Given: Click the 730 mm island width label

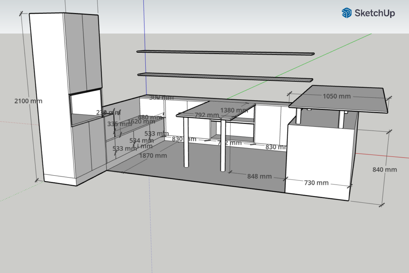Looking at the screenshot, I should click(316, 183).
